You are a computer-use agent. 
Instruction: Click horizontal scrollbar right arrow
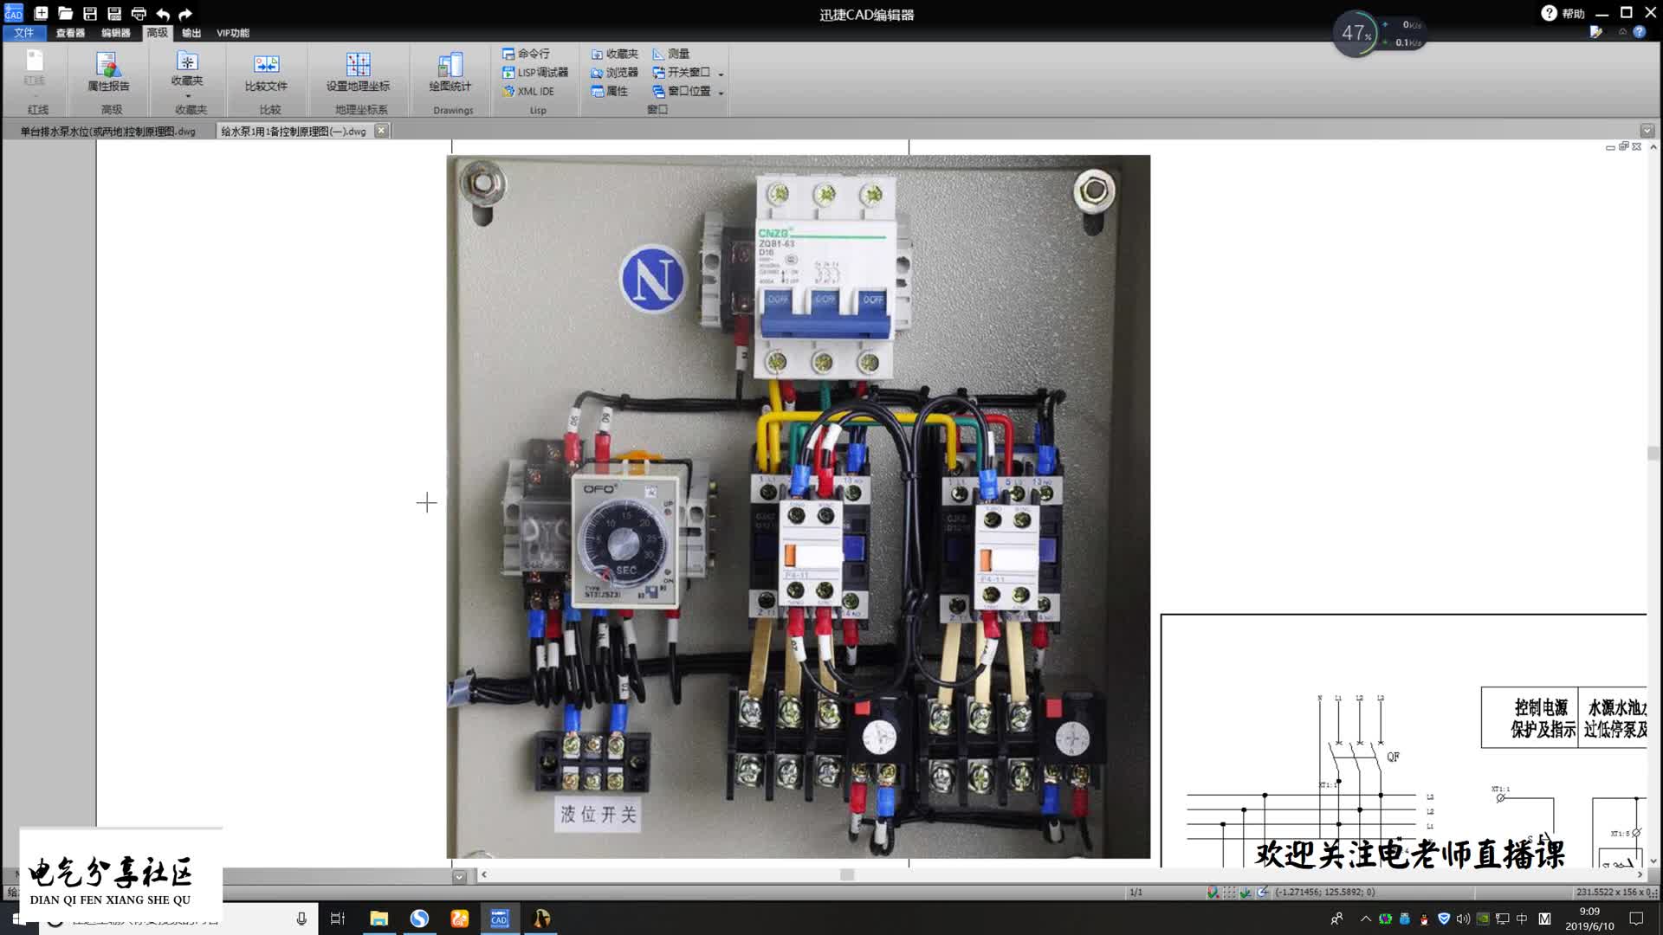click(x=1639, y=874)
